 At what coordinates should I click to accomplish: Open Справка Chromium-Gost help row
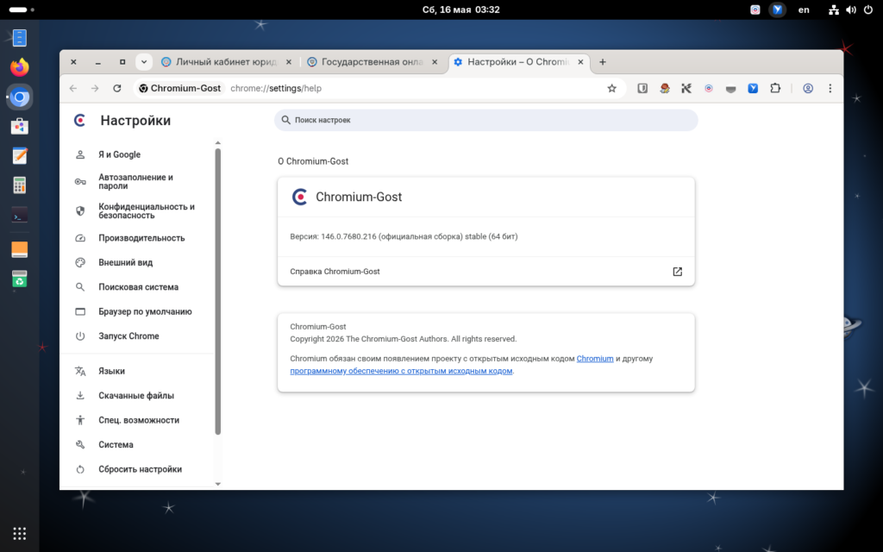[486, 272]
